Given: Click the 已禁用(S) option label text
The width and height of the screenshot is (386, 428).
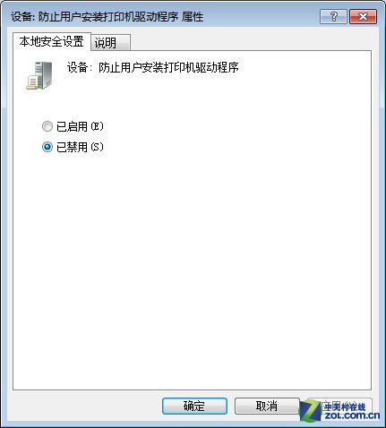Looking at the screenshot, I should click(x=80, y=147).
